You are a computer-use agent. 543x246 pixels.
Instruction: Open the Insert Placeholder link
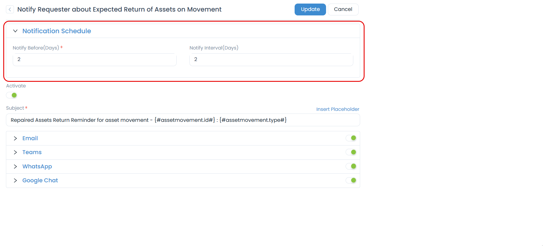click(338, 109)
